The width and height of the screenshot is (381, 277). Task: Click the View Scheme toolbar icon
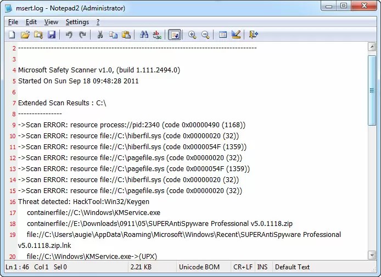[x=223, y=35]
